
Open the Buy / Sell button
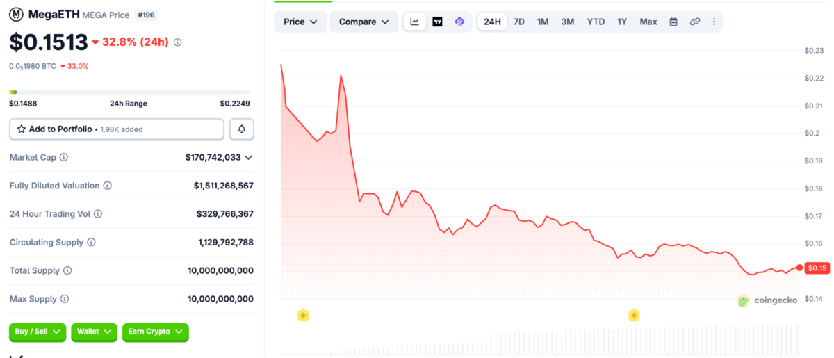click(x=38, y=332)
